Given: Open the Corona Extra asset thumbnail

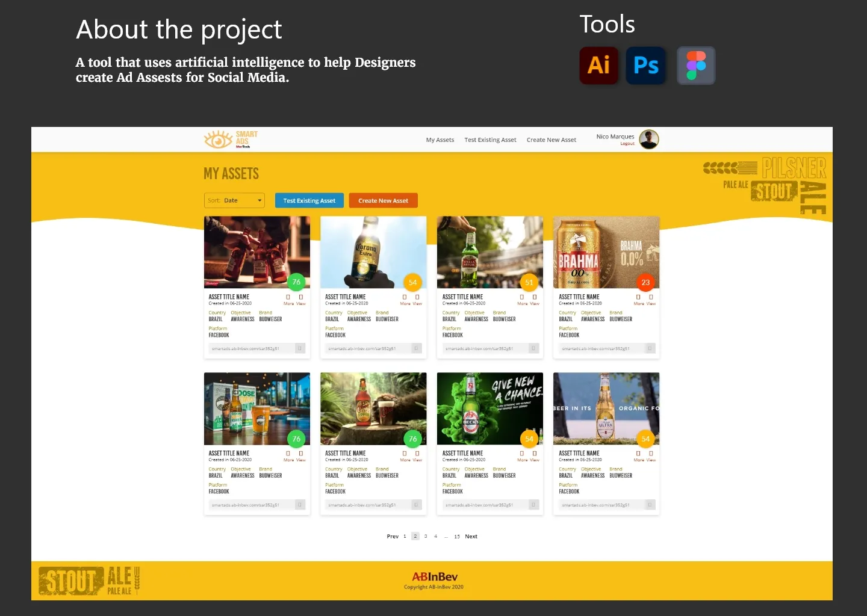Looking at the screenshot, I should 373,253.
